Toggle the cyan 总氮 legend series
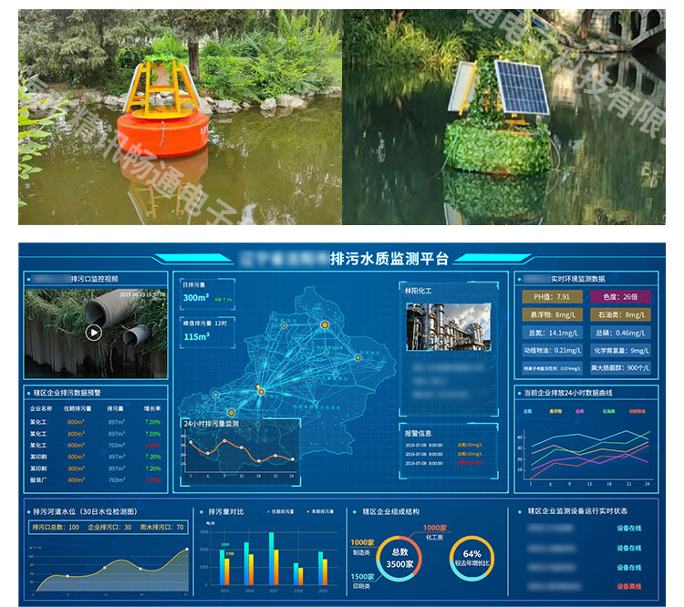Image resolution: width=684 pixels, height=607 pixels. (x=528, y=411)
